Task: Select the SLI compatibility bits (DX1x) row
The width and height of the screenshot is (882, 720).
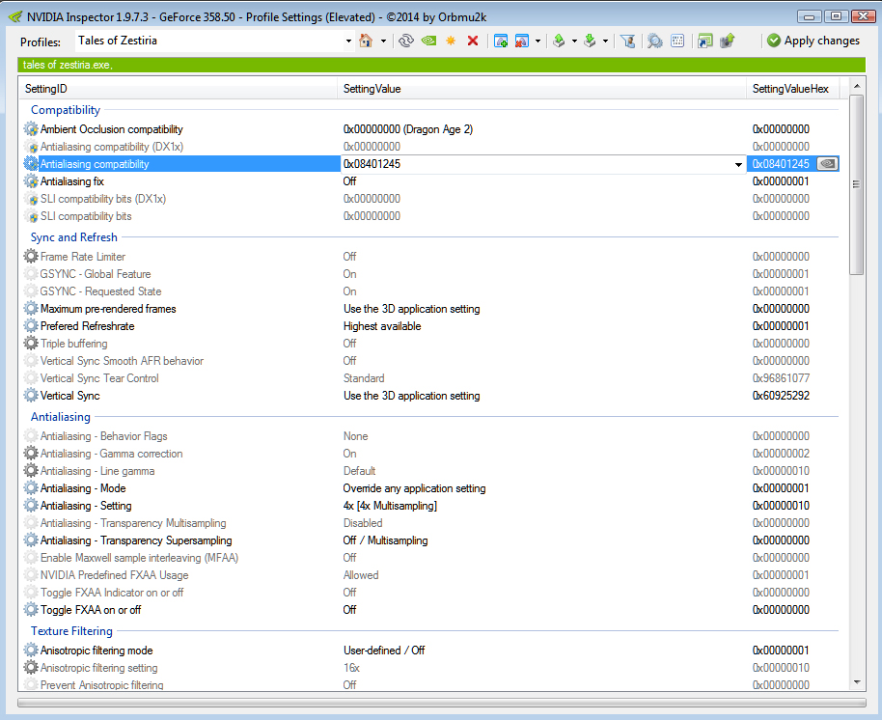Action: pyautogui.click(x=431, y=199)
